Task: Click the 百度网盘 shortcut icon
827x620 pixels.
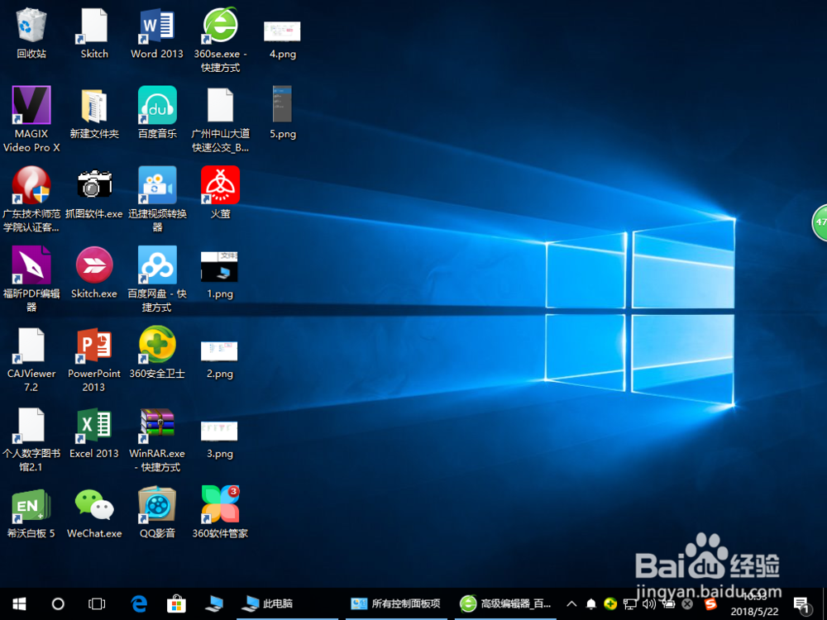Action: point(156,279)
